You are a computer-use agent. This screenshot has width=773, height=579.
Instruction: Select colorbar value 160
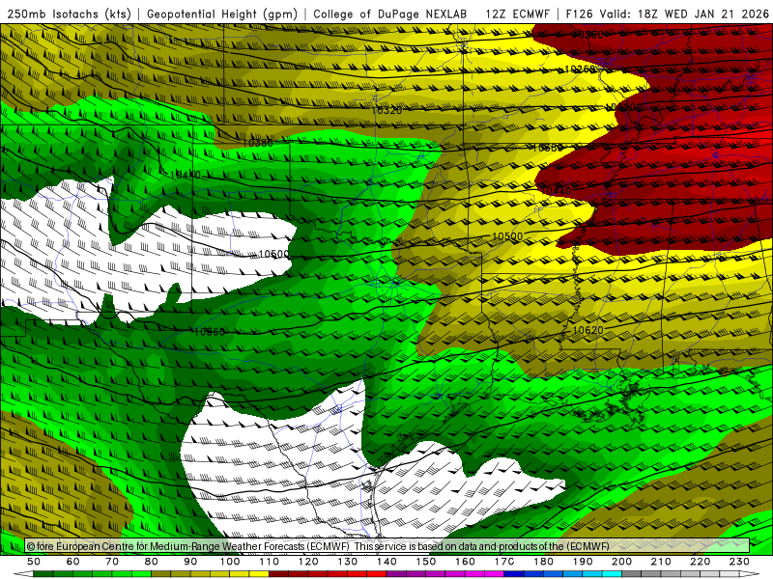[465, 562]
